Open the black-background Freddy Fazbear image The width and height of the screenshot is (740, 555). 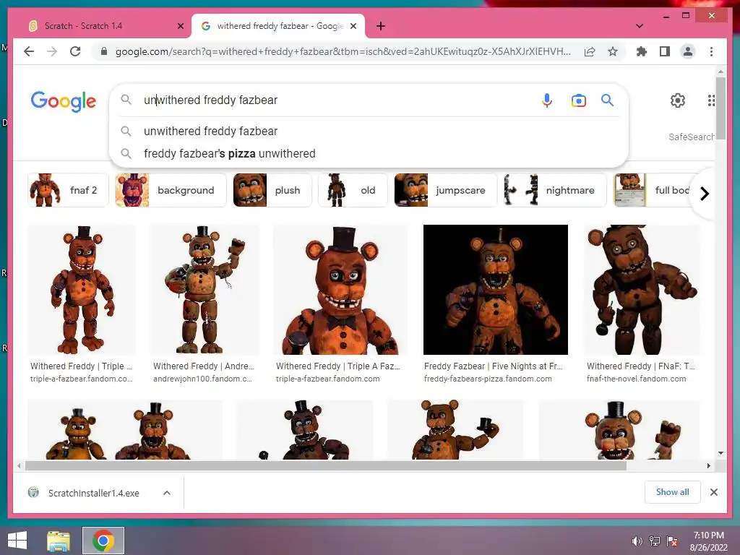(x=496, y=290)
